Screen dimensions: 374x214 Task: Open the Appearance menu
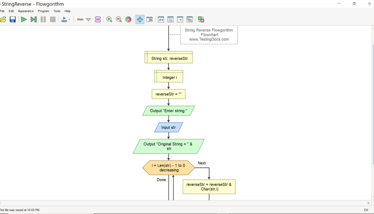coord(25,11)
